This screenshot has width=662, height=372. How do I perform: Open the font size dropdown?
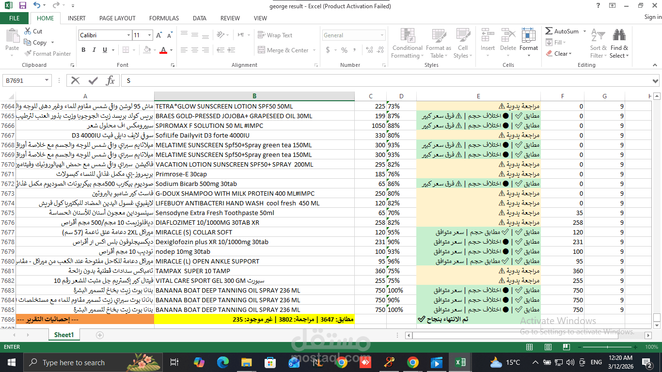(150, 35)
